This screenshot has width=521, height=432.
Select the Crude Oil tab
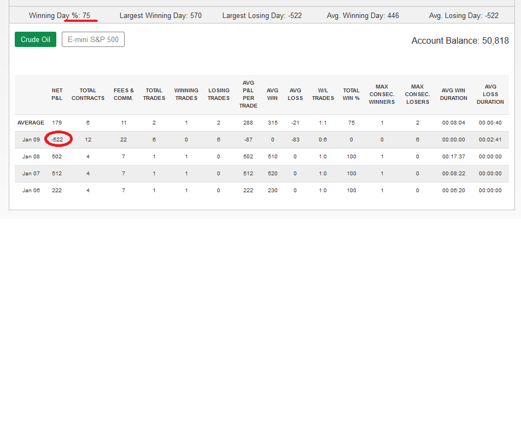click(x=36, y=39)
